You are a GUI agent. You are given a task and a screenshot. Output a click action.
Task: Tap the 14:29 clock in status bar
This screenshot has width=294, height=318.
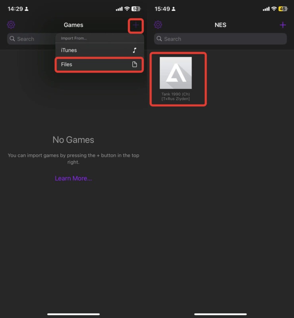(x=15, y=9)
